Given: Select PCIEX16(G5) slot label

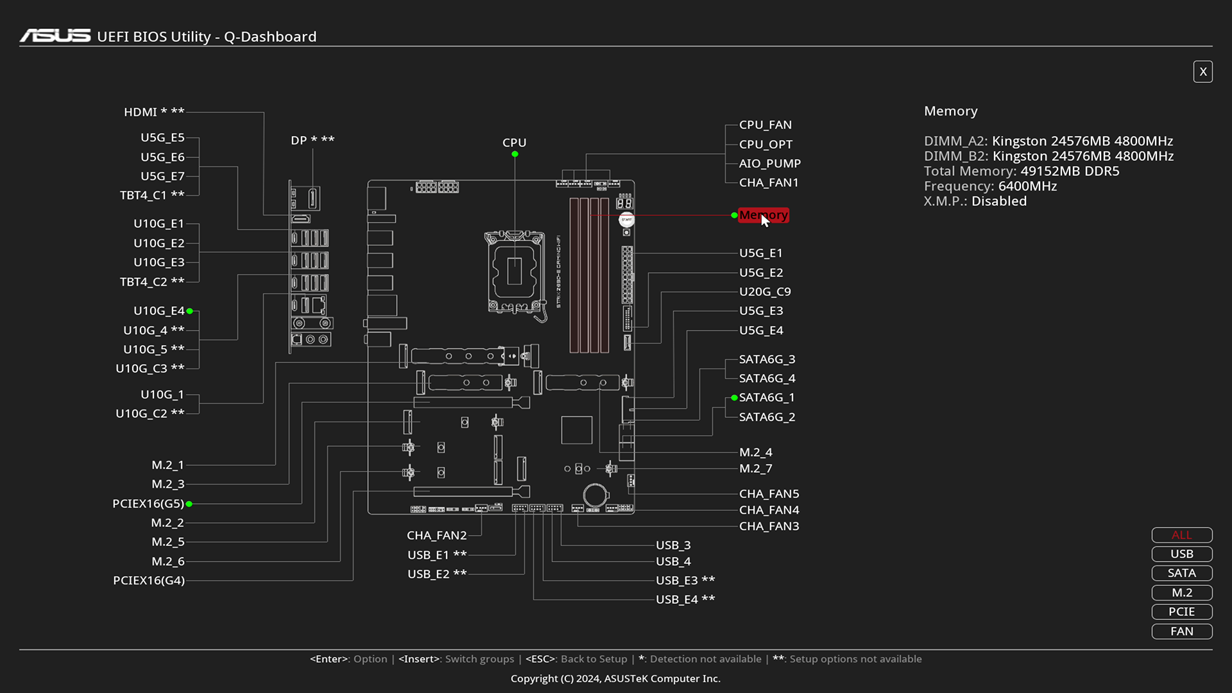Looking at the screenshot, I should [x=148, y=504].
